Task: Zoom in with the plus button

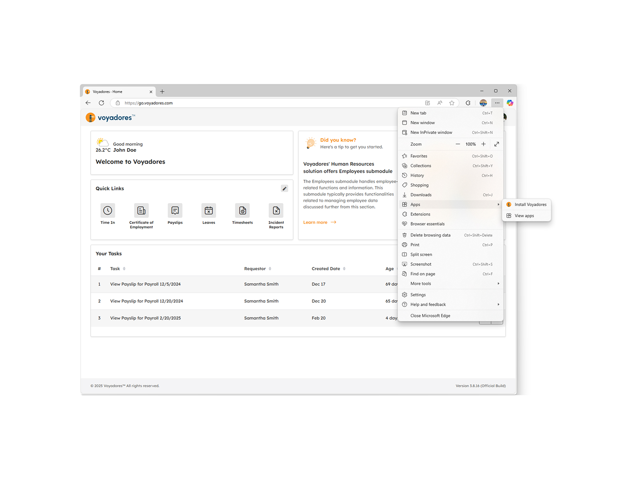Action: pyautogui.click(x=484, y=144)
